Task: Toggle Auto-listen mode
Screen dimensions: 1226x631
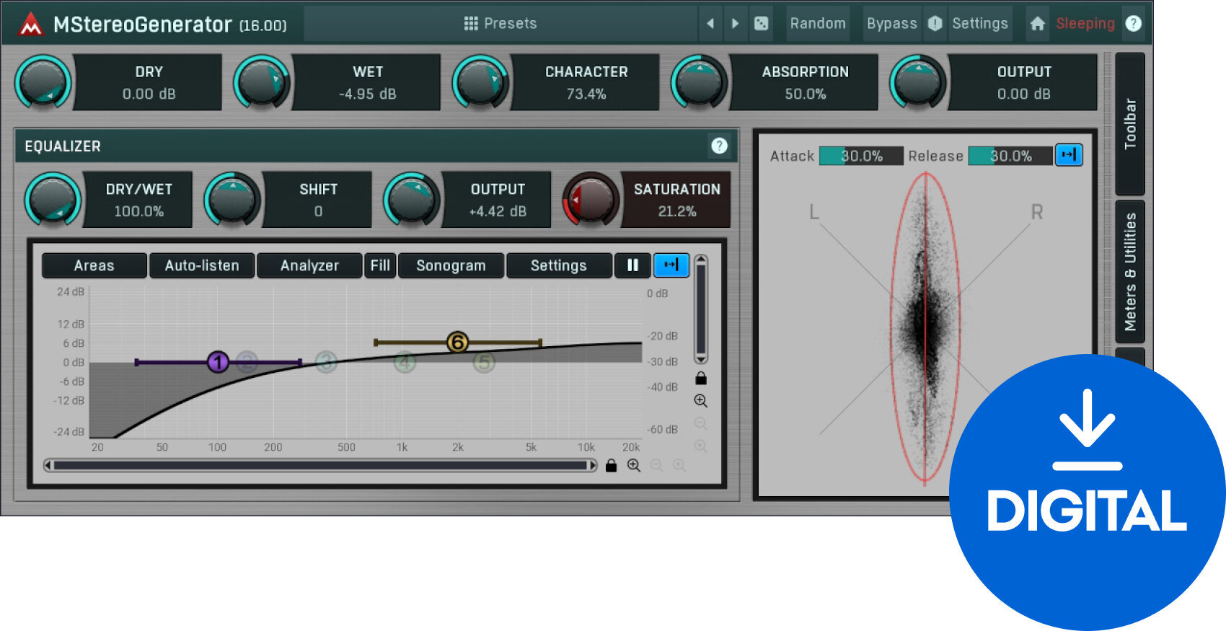Action: (202, 265)
